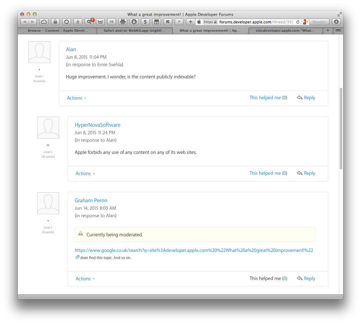Click the bookmarks reading toolbar icon
The height and width of the screenshot is (324, 361).
[157, 22]
